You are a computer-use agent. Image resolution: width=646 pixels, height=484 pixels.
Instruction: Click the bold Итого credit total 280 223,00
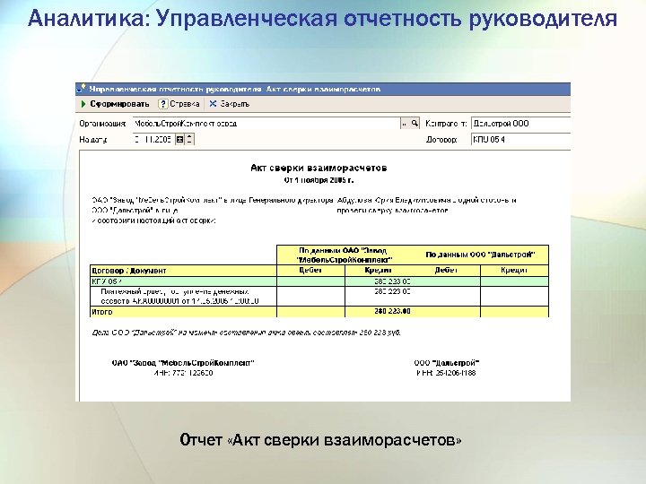click(392, 312)
